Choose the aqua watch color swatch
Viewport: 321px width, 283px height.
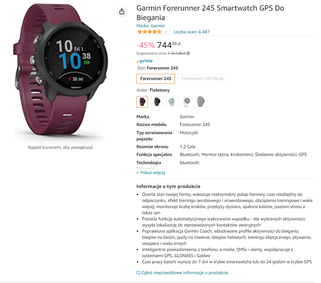[172, 102]
